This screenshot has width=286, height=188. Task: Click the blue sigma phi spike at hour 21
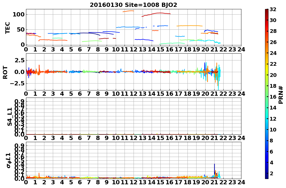[215, 169]
